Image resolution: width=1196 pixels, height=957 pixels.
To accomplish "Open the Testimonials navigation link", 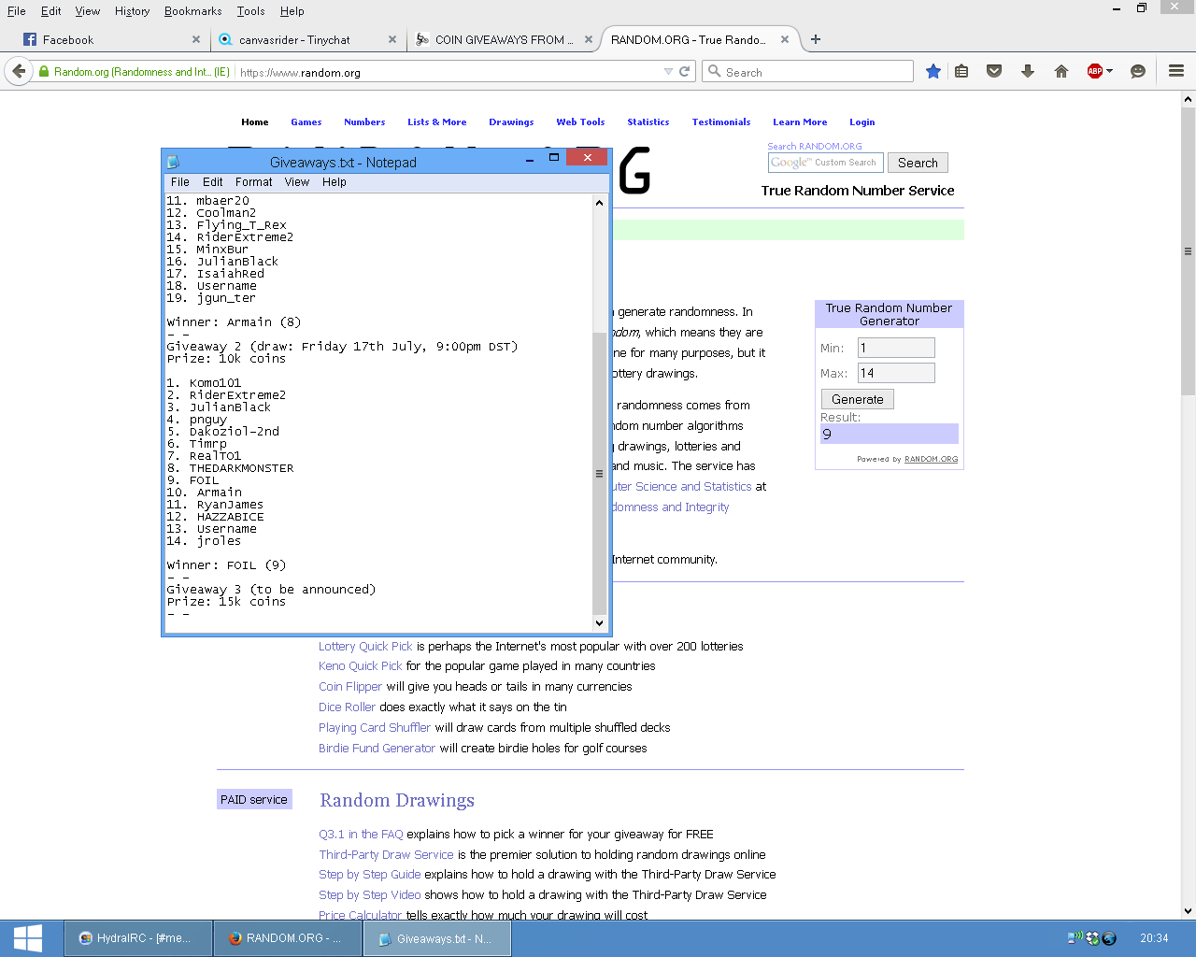I will click(721, 122).
